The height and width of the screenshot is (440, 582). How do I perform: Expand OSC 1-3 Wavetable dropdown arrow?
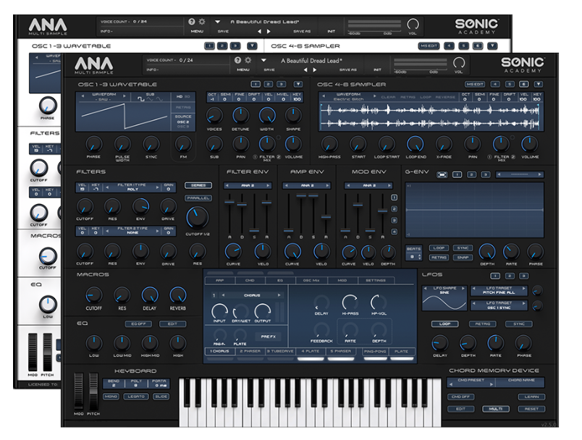tap(298, 84)
